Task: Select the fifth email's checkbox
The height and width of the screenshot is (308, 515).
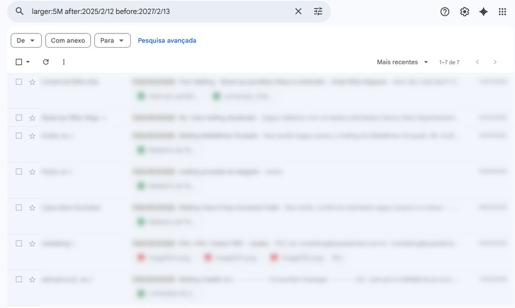Action: [19, 207]
